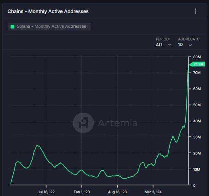209x196 pixels.
Task: Click the 80M y-axis label
Action: [197, 57]
